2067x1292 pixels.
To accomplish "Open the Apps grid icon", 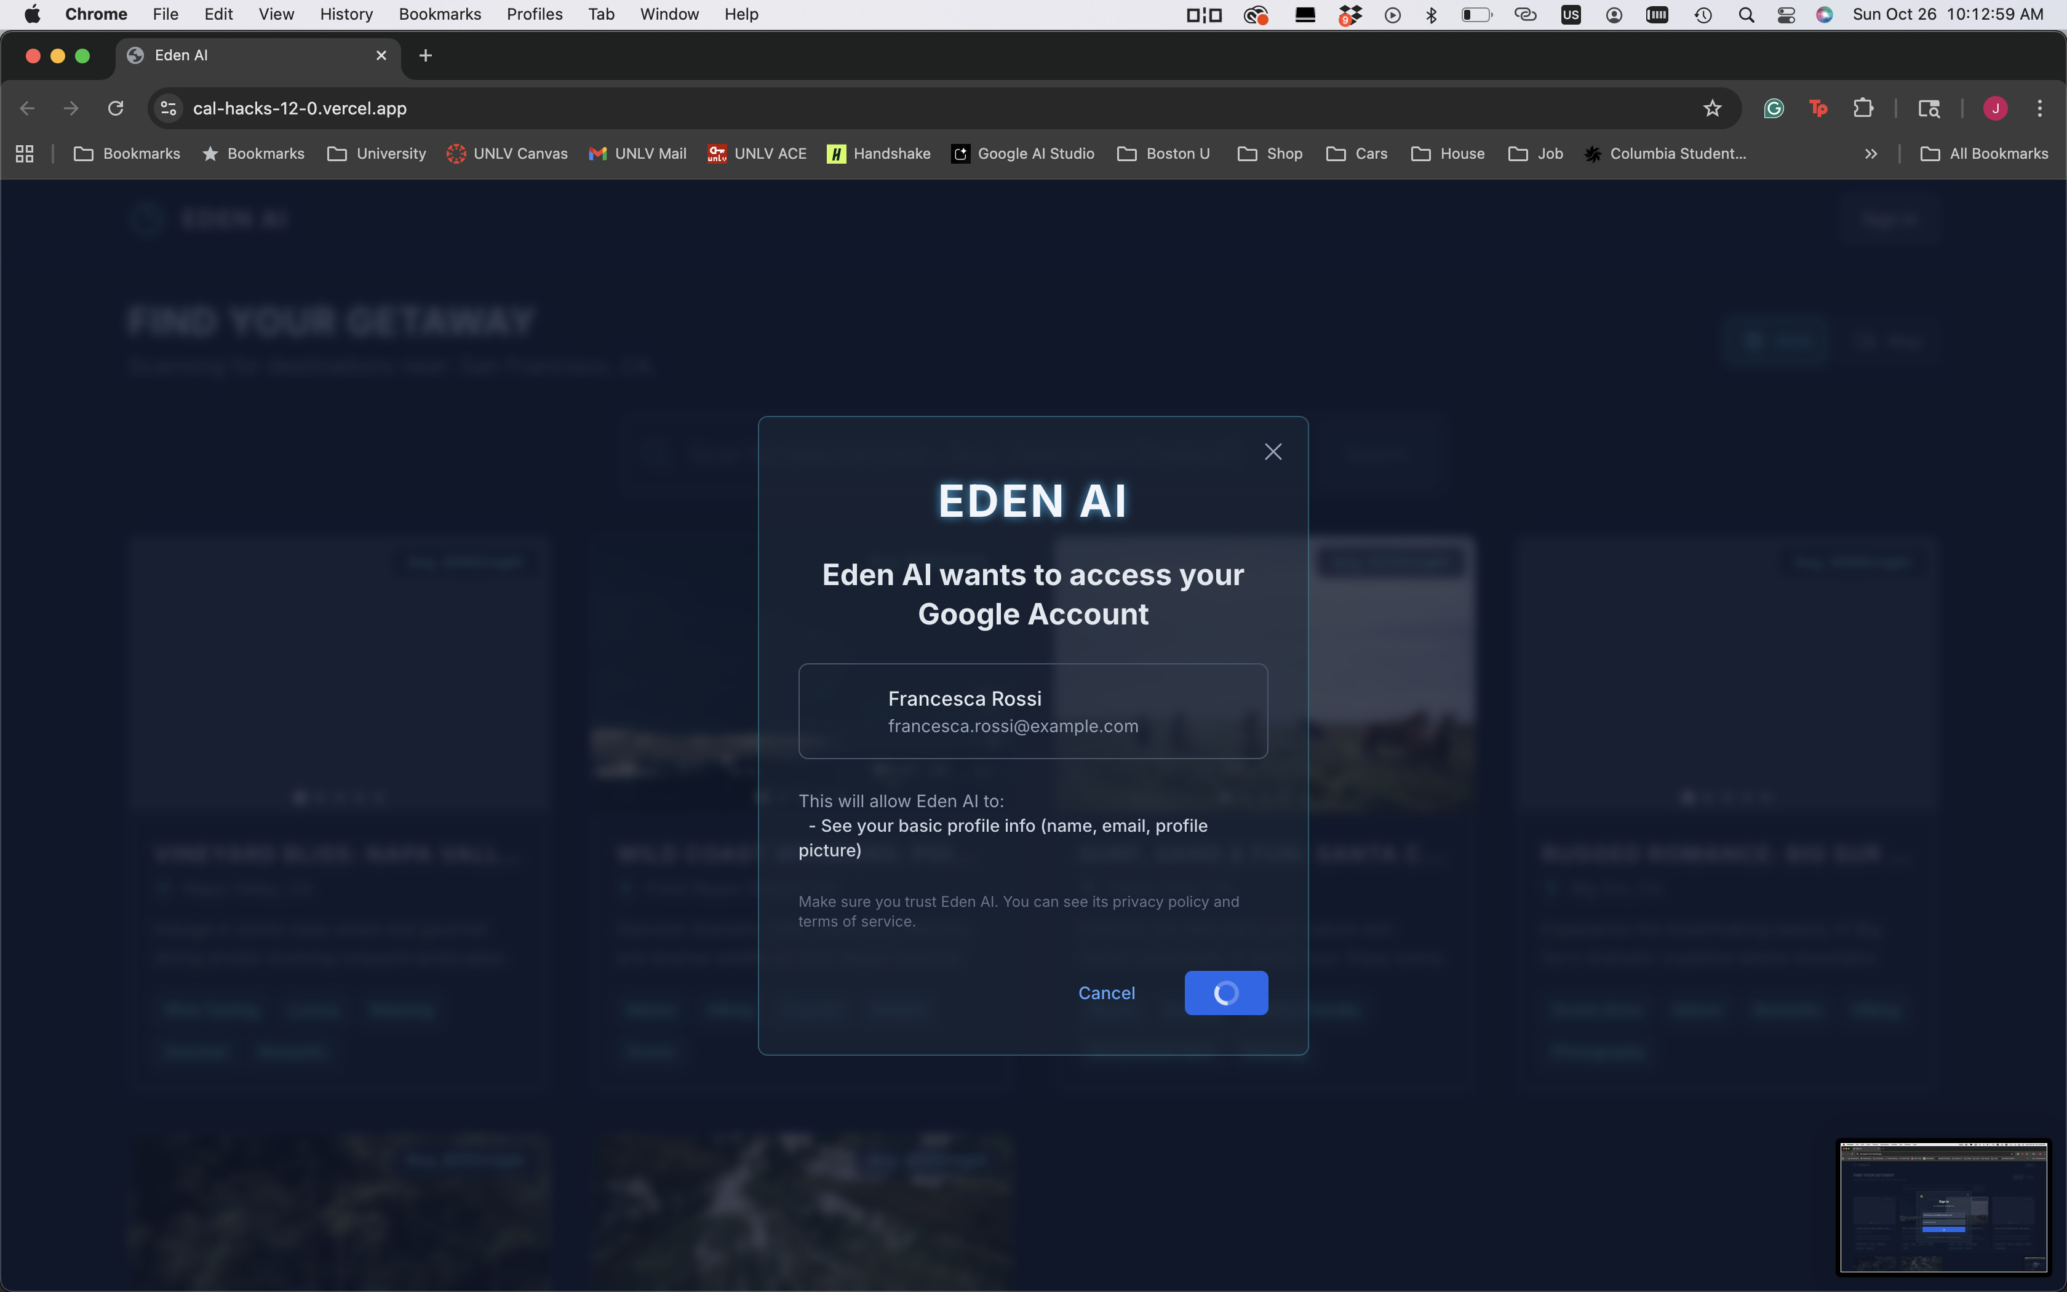I will (x=25, y=154).
